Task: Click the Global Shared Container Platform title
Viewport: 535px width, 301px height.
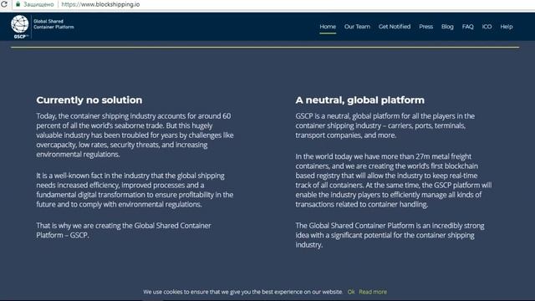Action: click(53, 24)
